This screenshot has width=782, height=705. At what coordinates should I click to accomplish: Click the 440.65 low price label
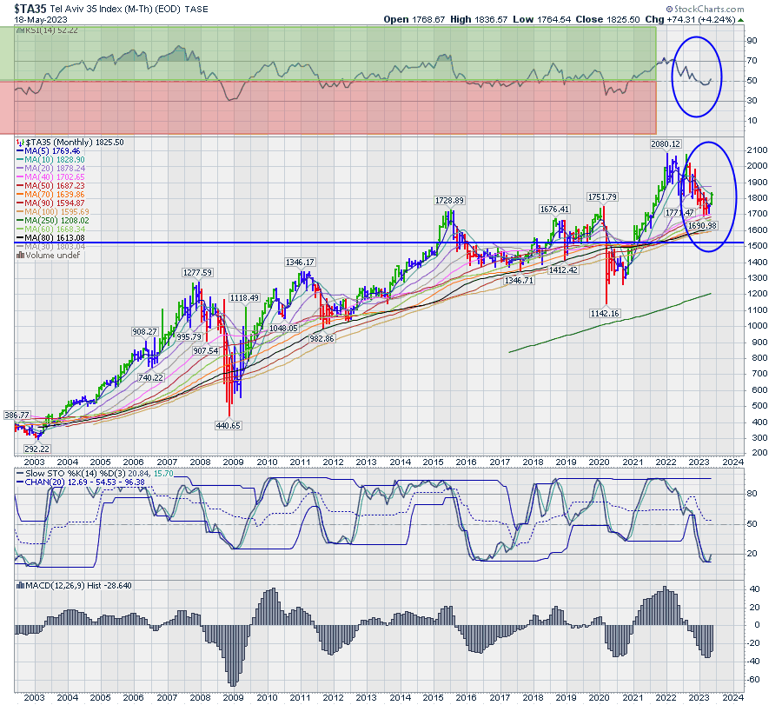tap(229, 425)
